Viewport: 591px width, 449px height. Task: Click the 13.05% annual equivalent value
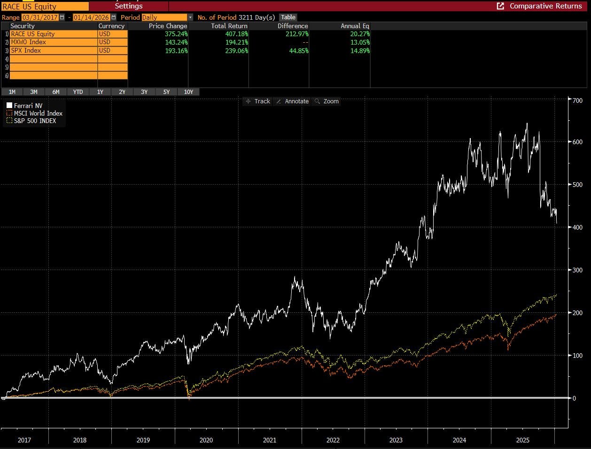[359, 42]
